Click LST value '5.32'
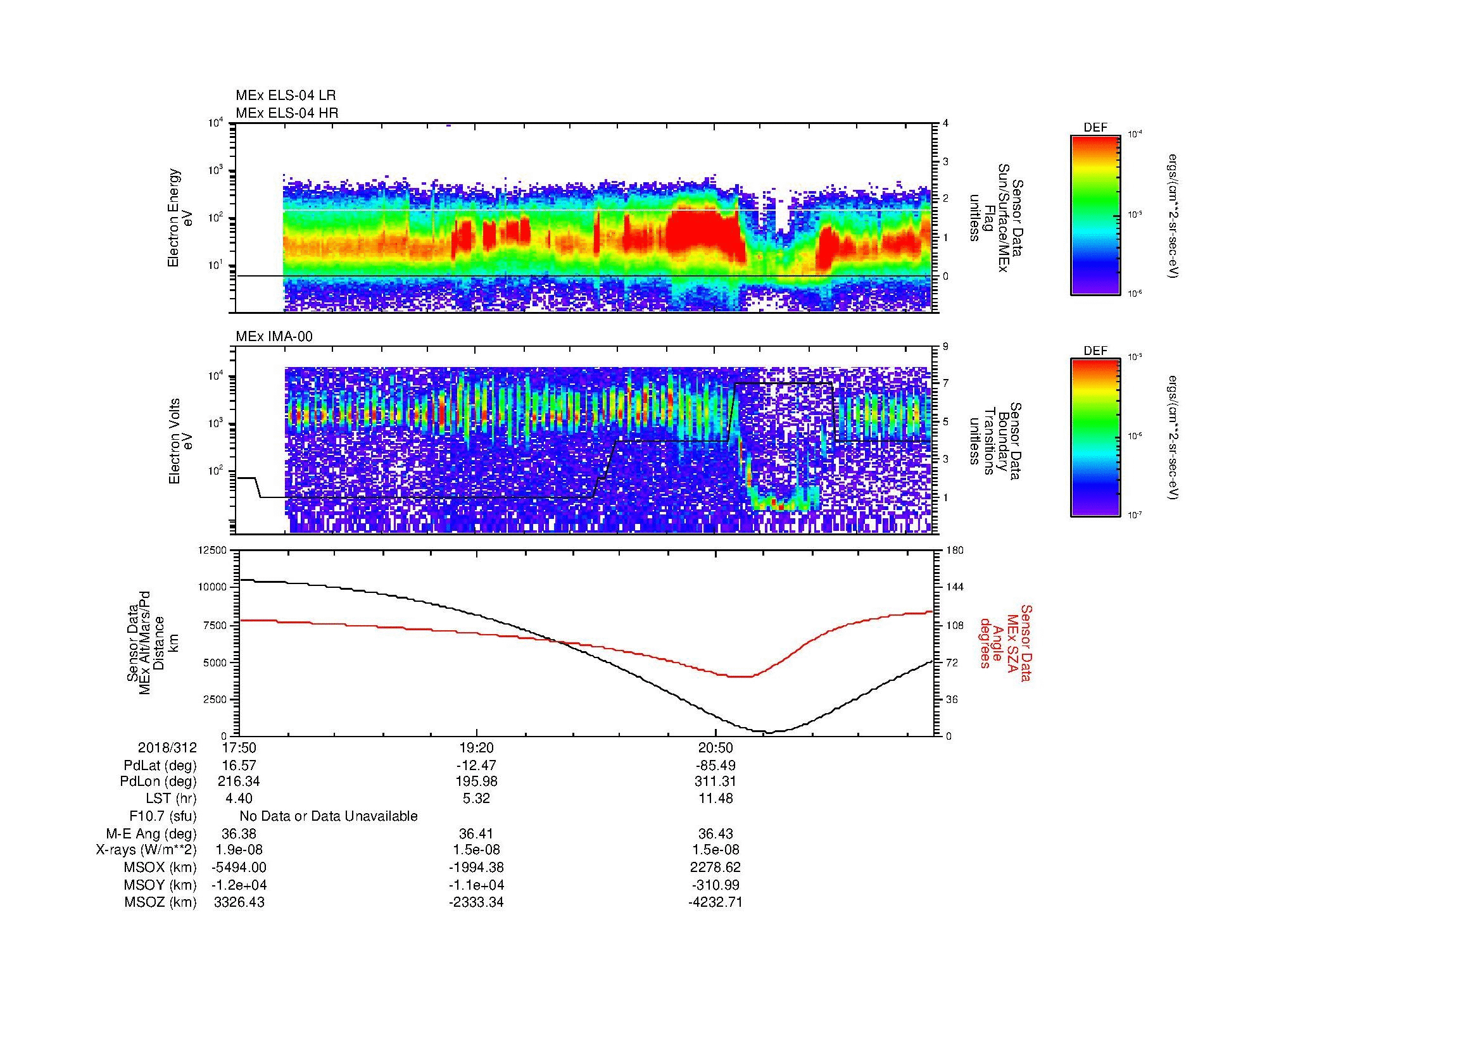This screenshot has height=1046, width=1481. [x=476, y=799]
